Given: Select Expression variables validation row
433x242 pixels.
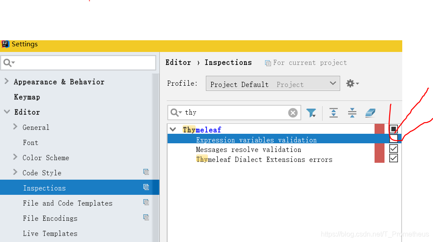Looking at the screenshot, I should (284, 139).
